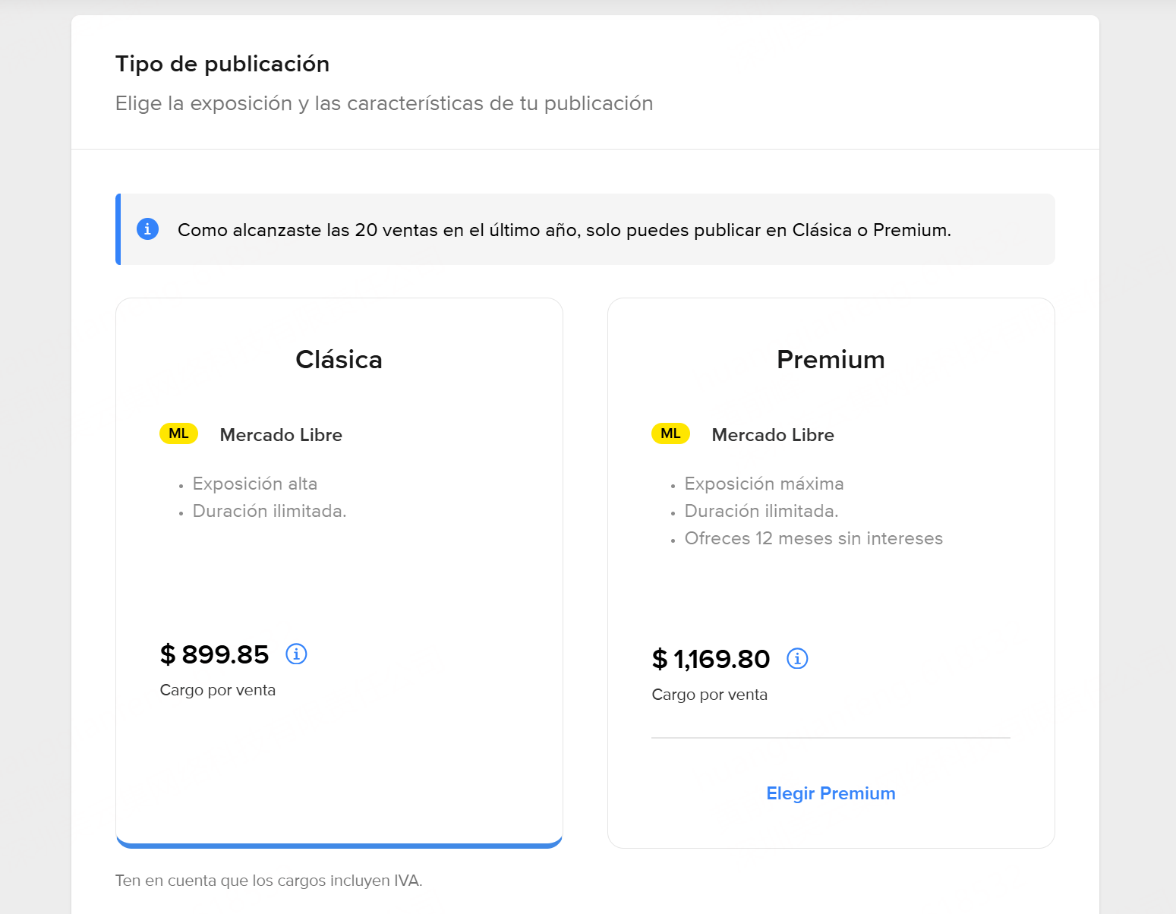Click the "Tipo de publicación" heading
The image size is (1176, 914).
pos(222,64)
